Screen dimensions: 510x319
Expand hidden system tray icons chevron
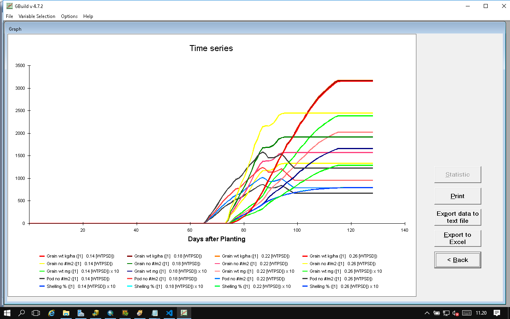(x=427, y=313)
